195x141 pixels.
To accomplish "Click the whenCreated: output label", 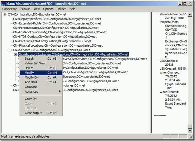I will pos(169,92).
